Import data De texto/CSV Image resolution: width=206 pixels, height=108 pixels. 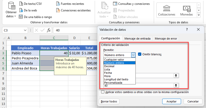(x=31, y=4)
